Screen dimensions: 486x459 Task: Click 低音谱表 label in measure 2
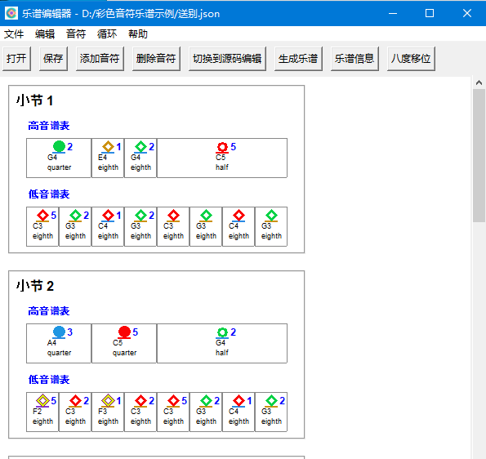49,380
